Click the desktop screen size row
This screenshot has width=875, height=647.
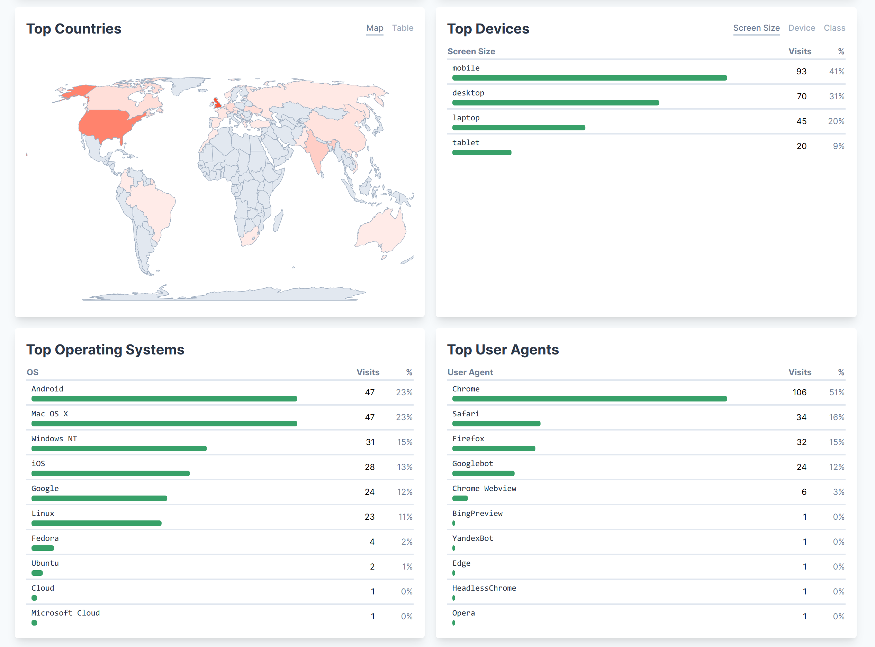point(468,93)
